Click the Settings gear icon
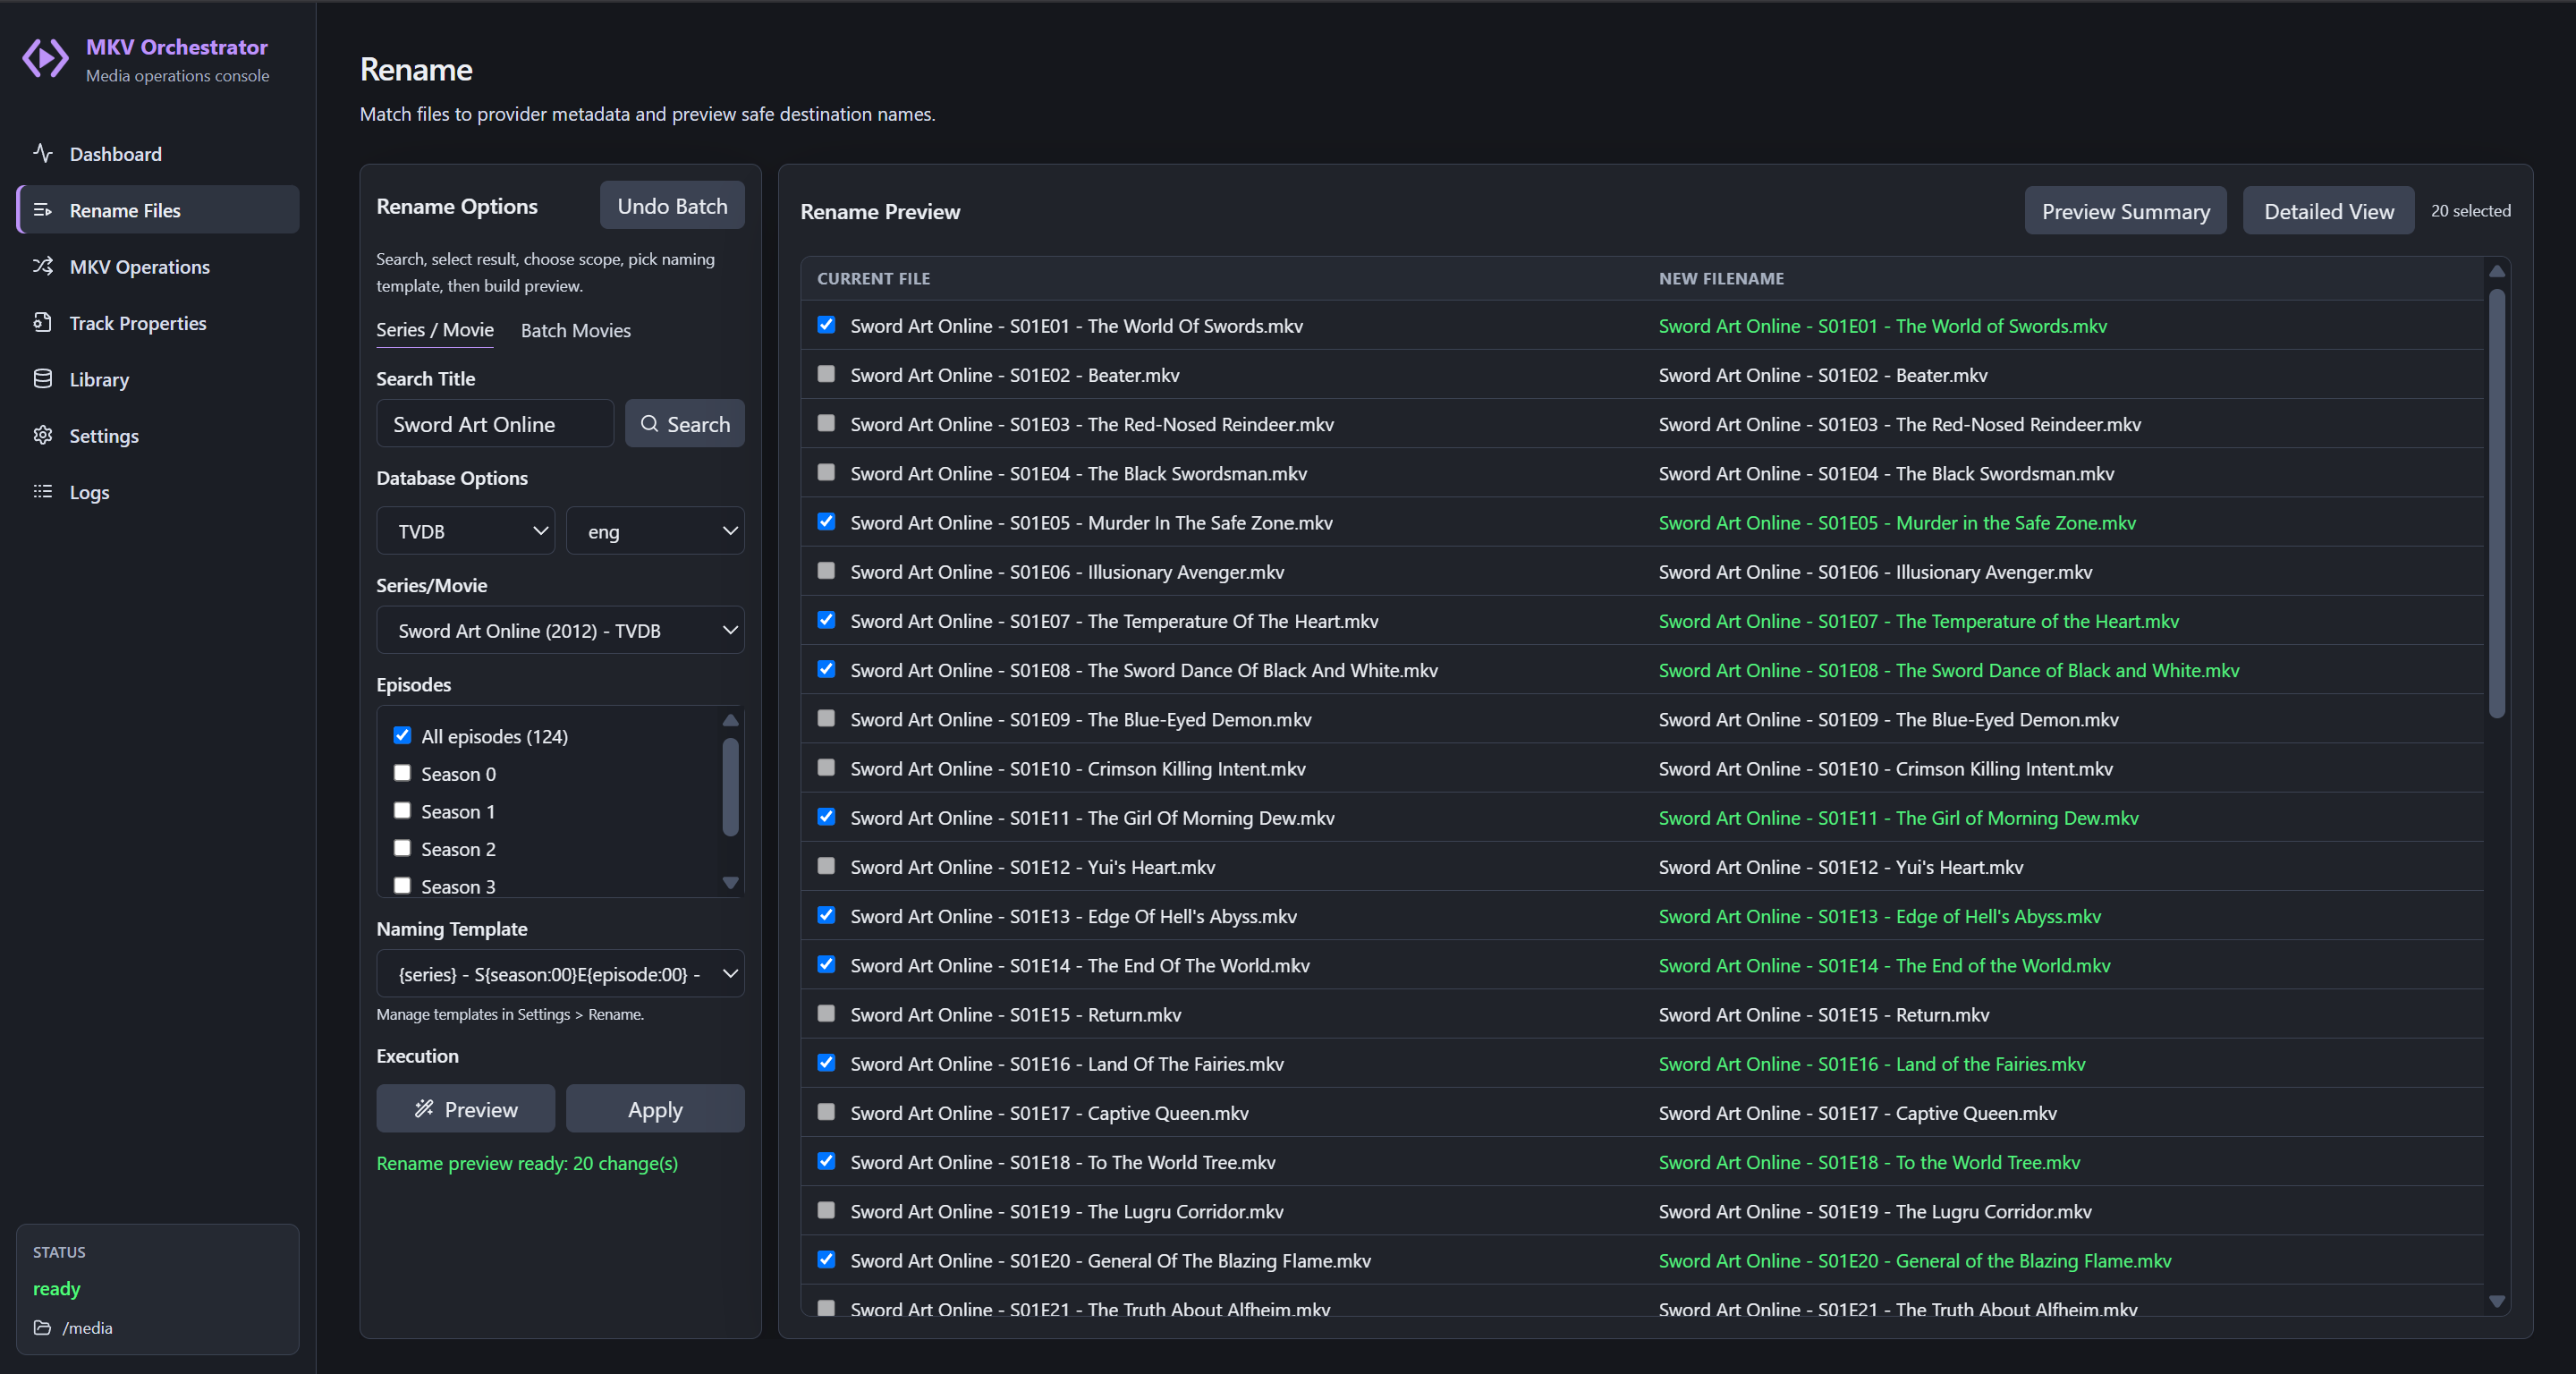2576x1374 pixels. click(x=43, y=435)
